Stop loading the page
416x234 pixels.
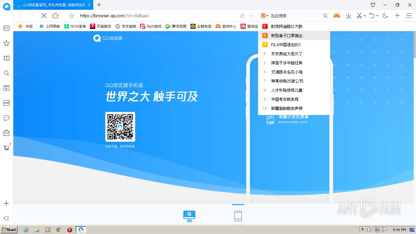click(44, 16)
